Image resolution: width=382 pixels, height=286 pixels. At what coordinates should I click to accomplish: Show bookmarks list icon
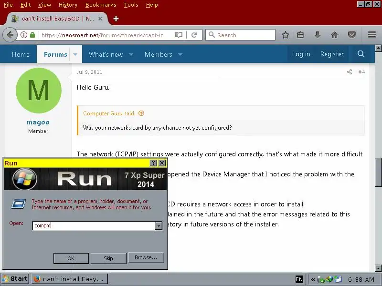click(x=300, y=35)
